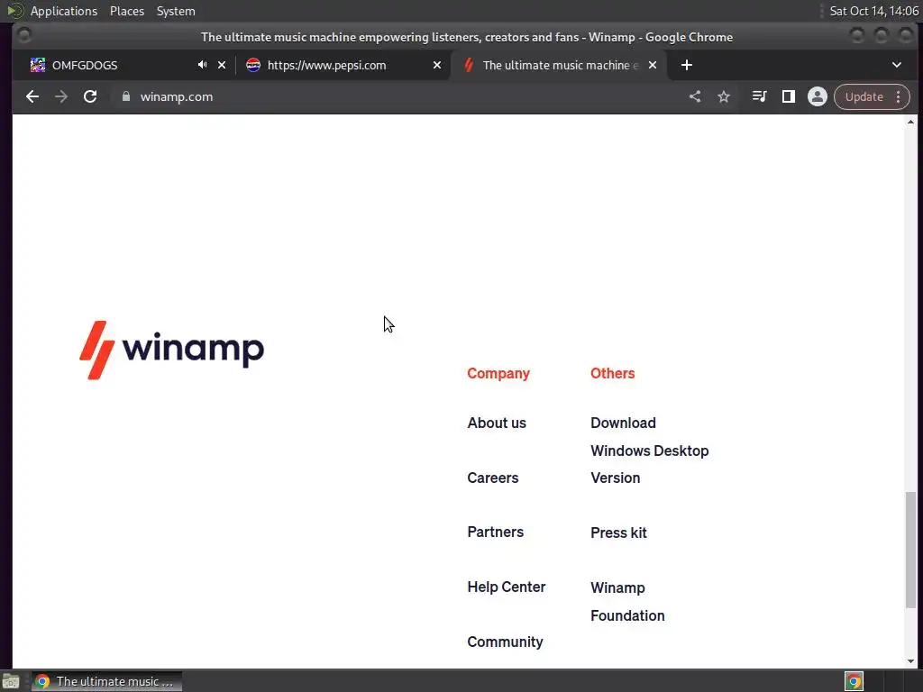Click the scrollbar up arrow
The image size is (923, 692).
(910, 122)
